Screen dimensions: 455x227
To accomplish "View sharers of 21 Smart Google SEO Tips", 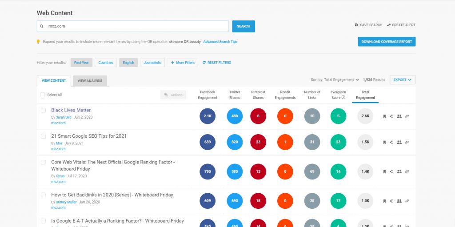I will click(x=399, y=142).
